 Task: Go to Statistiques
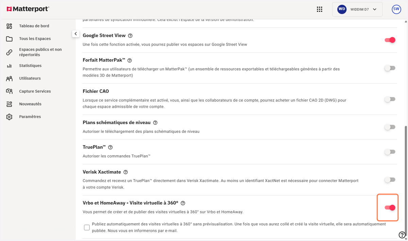coord(30,66)
